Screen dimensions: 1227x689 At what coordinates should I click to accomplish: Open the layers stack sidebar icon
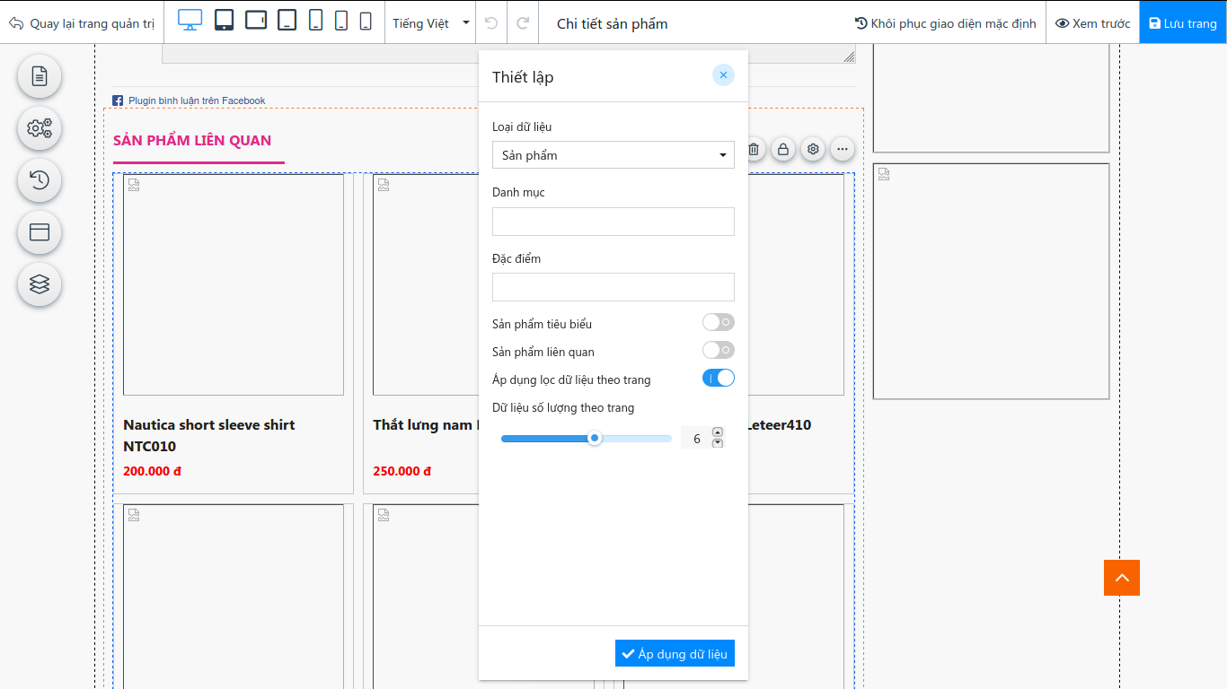point(40,284)
